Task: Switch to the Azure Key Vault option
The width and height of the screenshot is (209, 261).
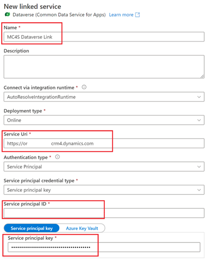Action: 82,228
